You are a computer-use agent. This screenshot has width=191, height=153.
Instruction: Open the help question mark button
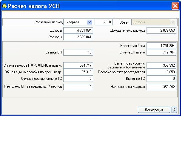point(174,110)
